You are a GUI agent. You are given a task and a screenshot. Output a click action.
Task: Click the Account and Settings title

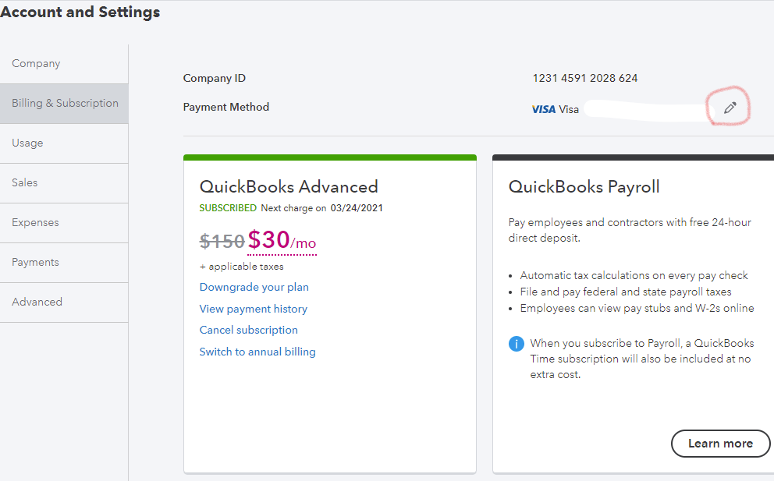pos(80,12)
